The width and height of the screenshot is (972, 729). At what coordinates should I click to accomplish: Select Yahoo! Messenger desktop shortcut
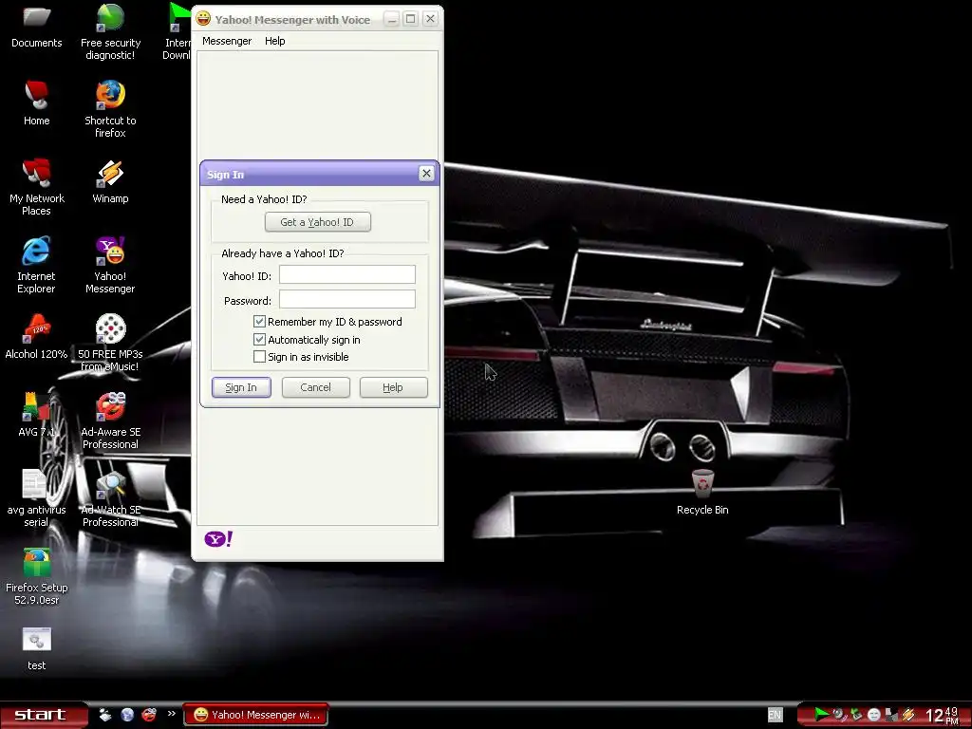[x=110, y=264]
